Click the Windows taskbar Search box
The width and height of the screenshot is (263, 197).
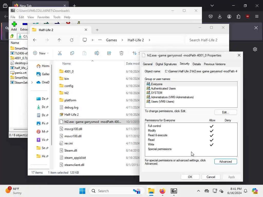coord(117,191)
